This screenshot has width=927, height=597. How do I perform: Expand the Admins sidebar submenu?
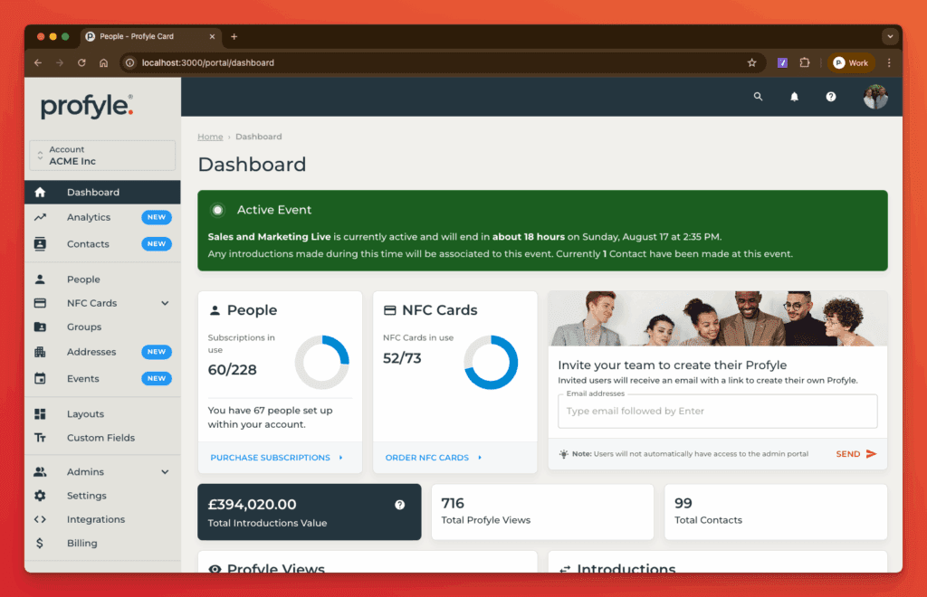point(165,472)
